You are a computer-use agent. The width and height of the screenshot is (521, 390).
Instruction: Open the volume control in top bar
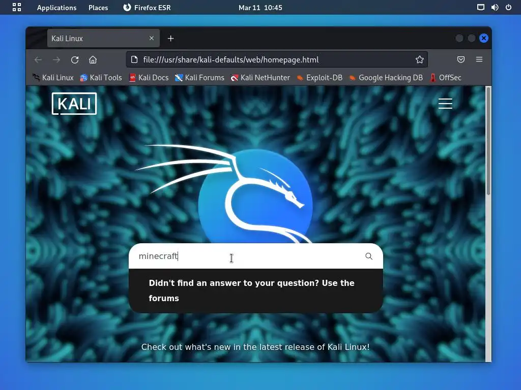click(x=495, y=7)
